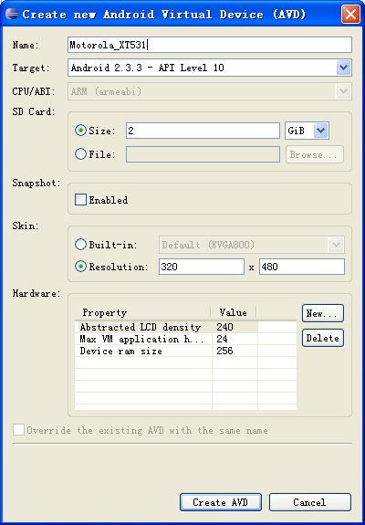Focus the SD card size input field

click(x=203, y=131)
